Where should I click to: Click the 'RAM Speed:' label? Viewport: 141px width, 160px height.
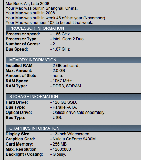pos(18,81)
